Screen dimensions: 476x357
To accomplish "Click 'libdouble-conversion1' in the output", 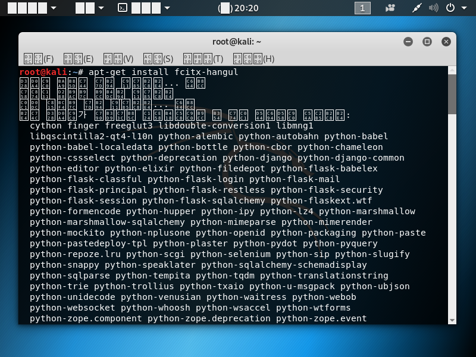I will 214,126.
